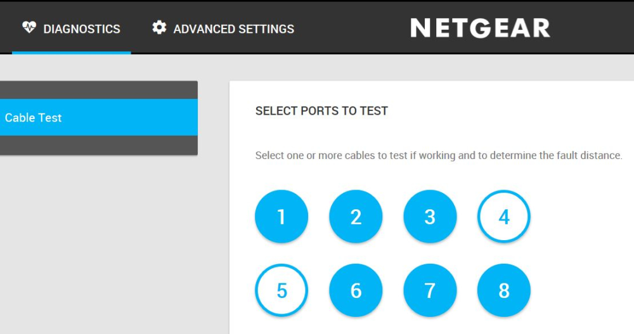634x334 pixels.
Task: Switch to the Diagnostics tab label
Action: click(x=81, y=29)
